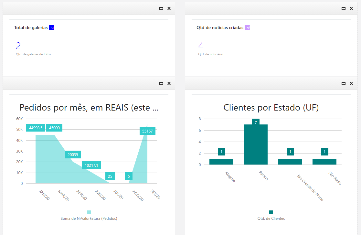Viewport: 361px width, 235px height.
Task: Click the blue badge beside Total de galerias
Action: (52, 27)
